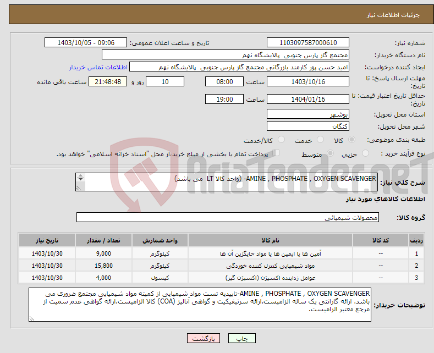Click the up arrow in the description box scrollbar
Viewport: 434px width, 353px height.
pos(81,176)
